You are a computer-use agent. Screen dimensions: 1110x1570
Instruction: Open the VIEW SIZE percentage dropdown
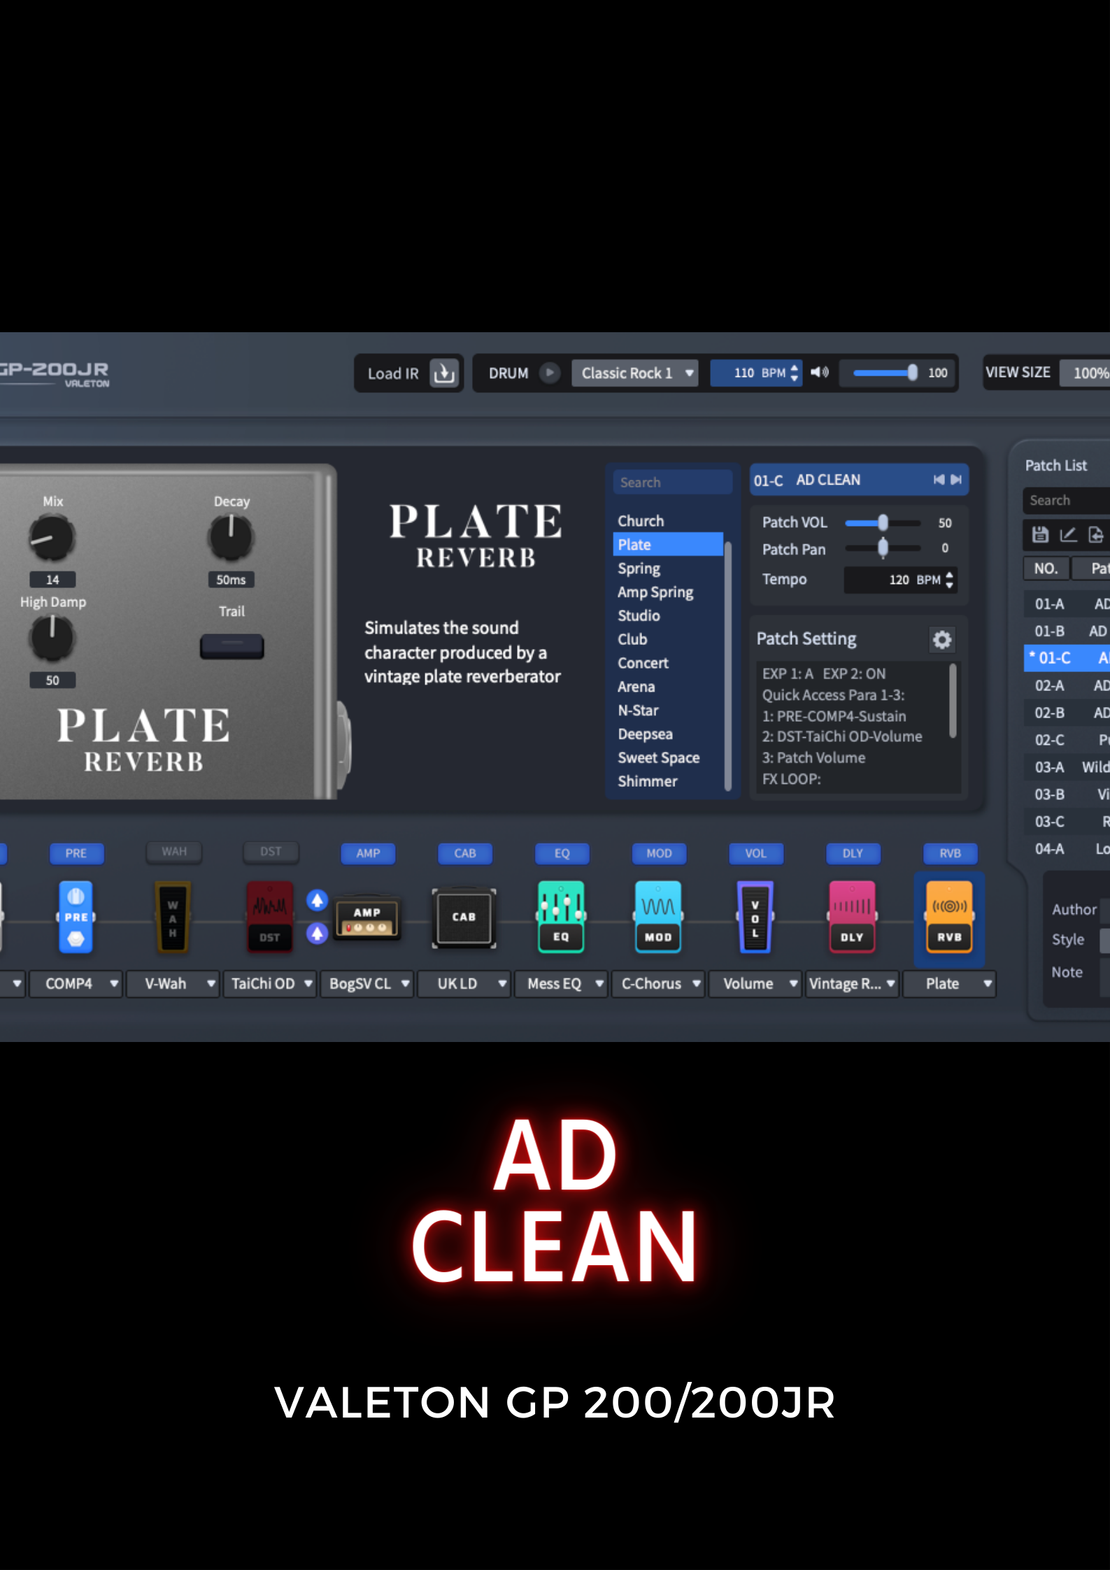point(1084,373)
